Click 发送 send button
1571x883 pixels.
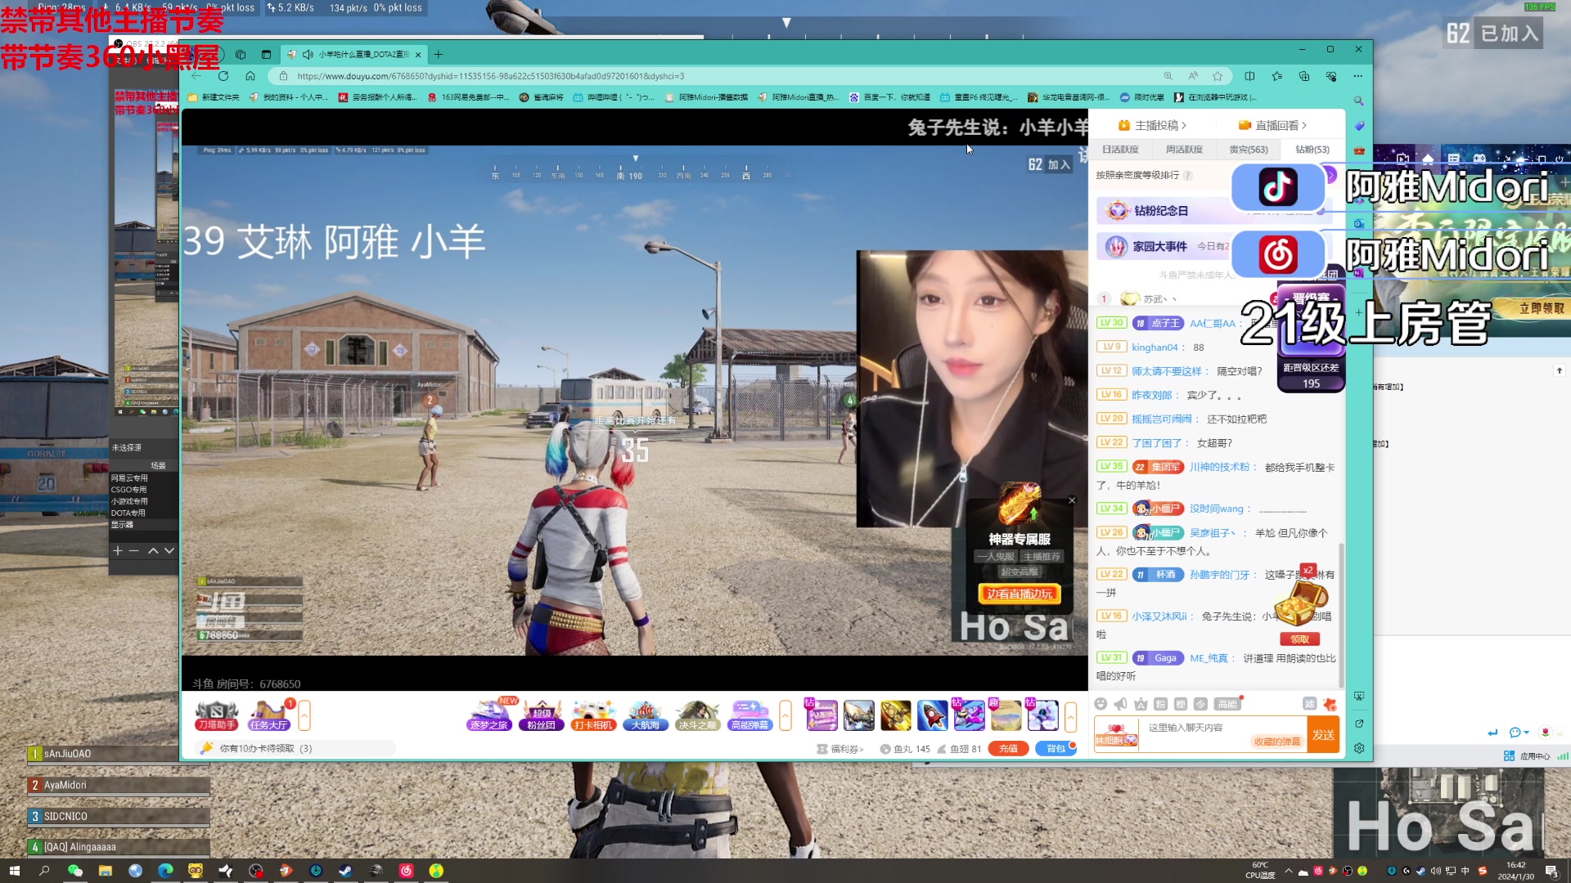coord(1323,734)
